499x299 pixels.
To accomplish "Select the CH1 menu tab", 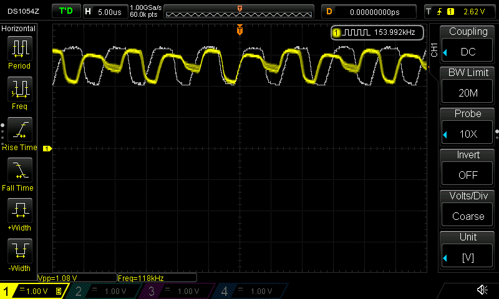I will (434, 50).
